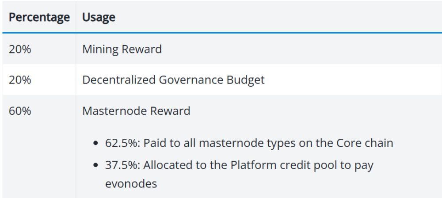Click the "Usage" column header
The width and height of the screenshot is (442, 198).
(x=99, y=18)
